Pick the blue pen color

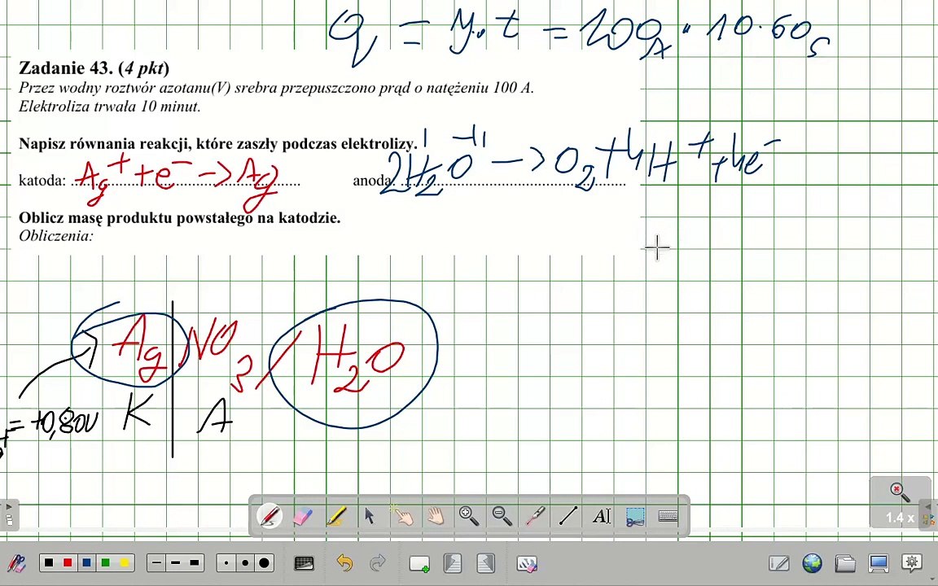[x=87, y=563]
